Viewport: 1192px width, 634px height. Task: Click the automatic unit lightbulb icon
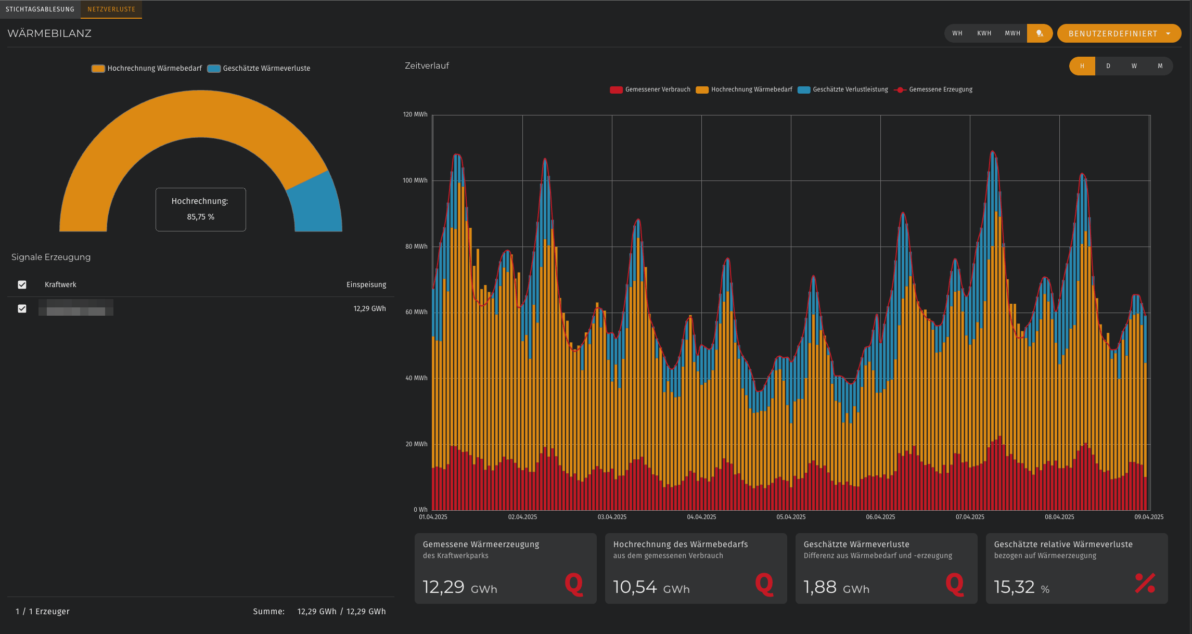click(x=1040, y=33)
